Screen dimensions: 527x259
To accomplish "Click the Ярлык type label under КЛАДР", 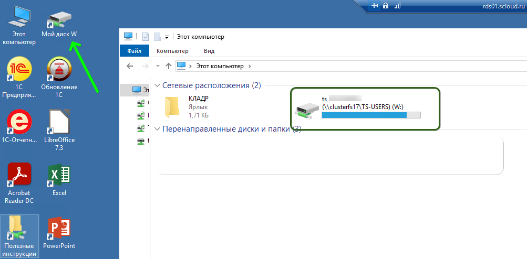I will tap(198, 107).
